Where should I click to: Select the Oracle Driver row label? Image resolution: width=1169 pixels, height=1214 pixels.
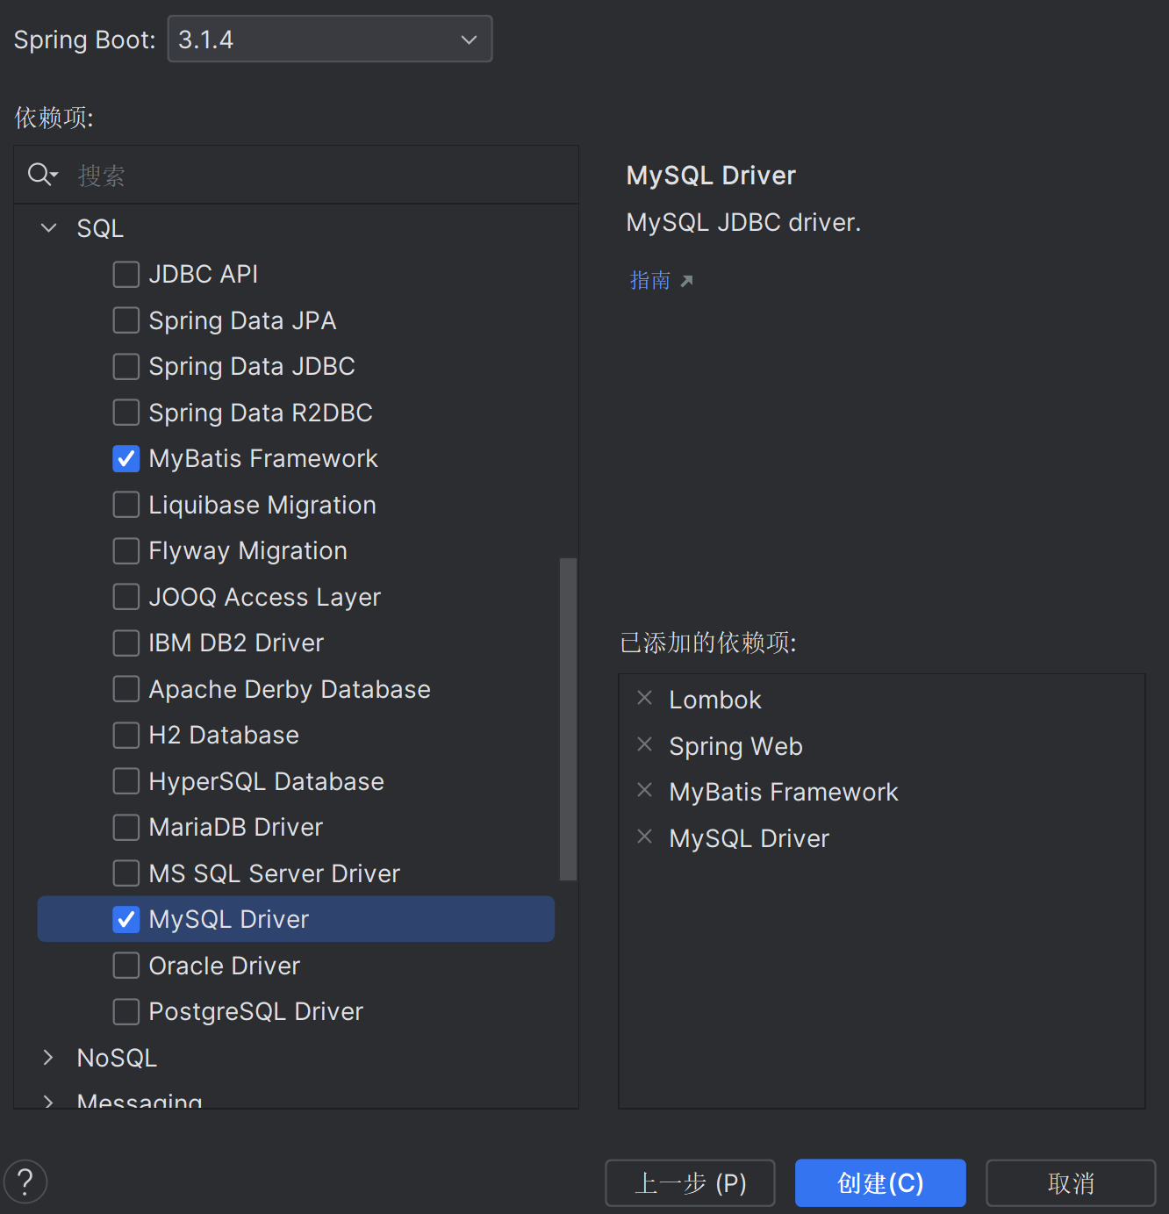coord(225,966)
